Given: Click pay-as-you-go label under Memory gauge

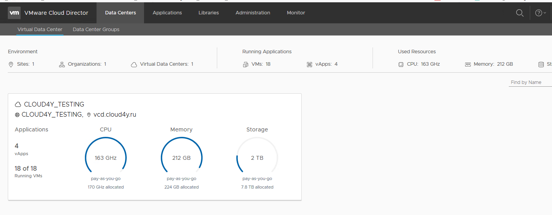Looking at the screenshot, I should coord(181,179).
